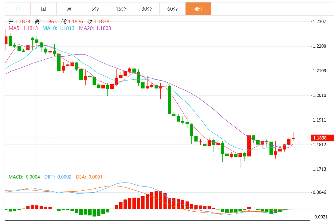This screenshot has height=222, width=334.
Task: Click the 0.0046 MACD axis label
Action: pyautogui.click(x=319, y=192)
